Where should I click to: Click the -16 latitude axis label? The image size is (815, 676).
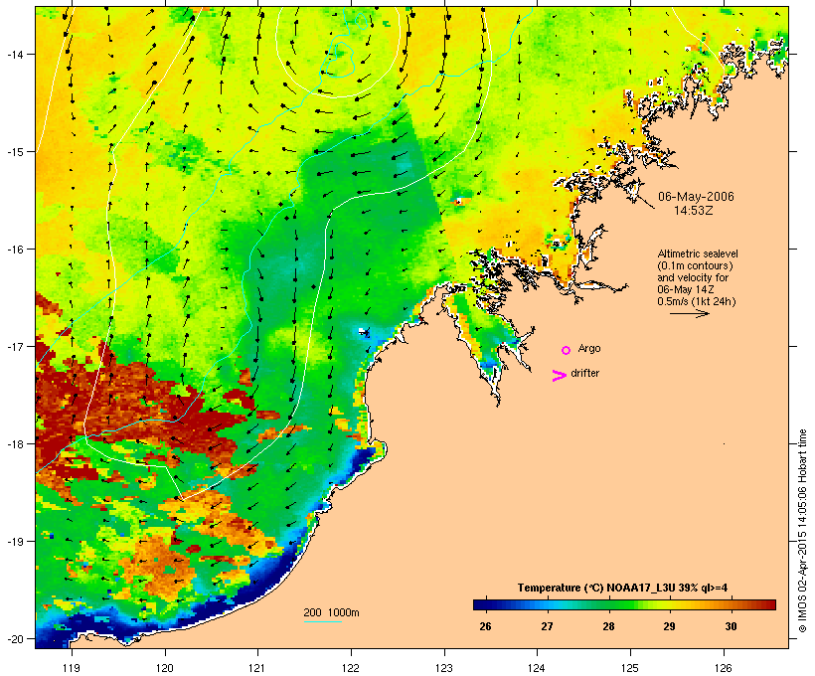(14, 250)
